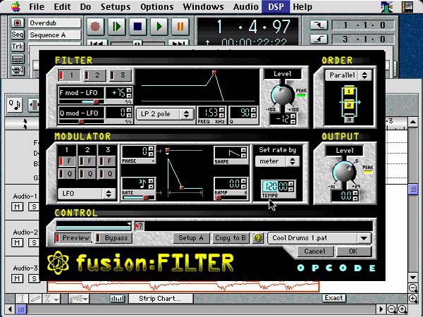
Task: Mute the Audio-1 track
Action: point(16,206)
